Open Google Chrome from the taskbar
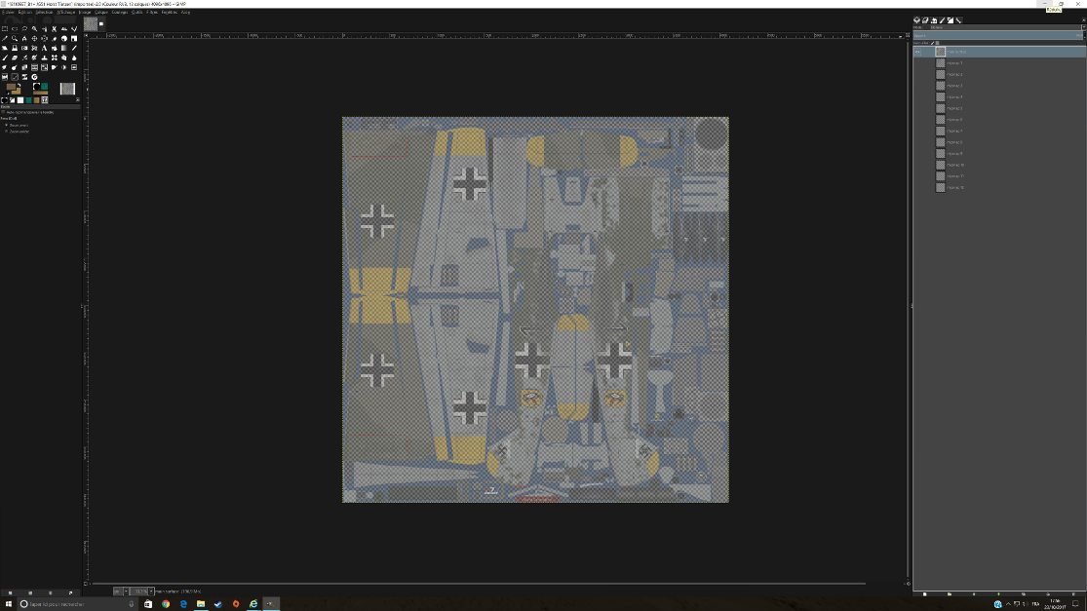 click(x=166, y=604)
